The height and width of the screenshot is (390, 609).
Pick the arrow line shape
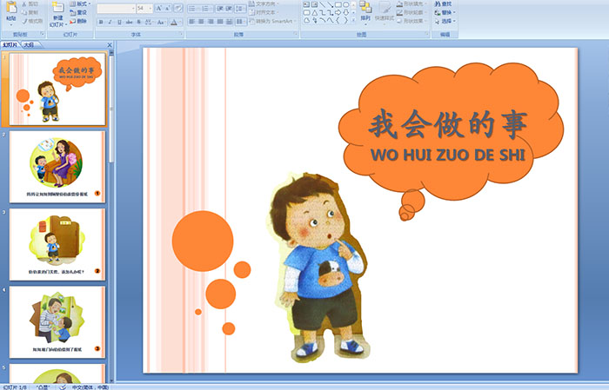330,4
